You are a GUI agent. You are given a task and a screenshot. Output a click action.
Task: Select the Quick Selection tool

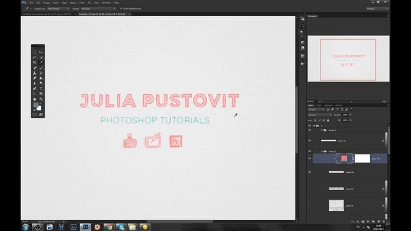[x=41, y=57]
